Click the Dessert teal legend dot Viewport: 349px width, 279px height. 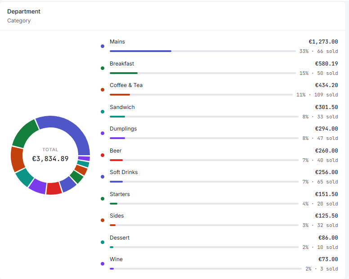click(x=103, y=242)
